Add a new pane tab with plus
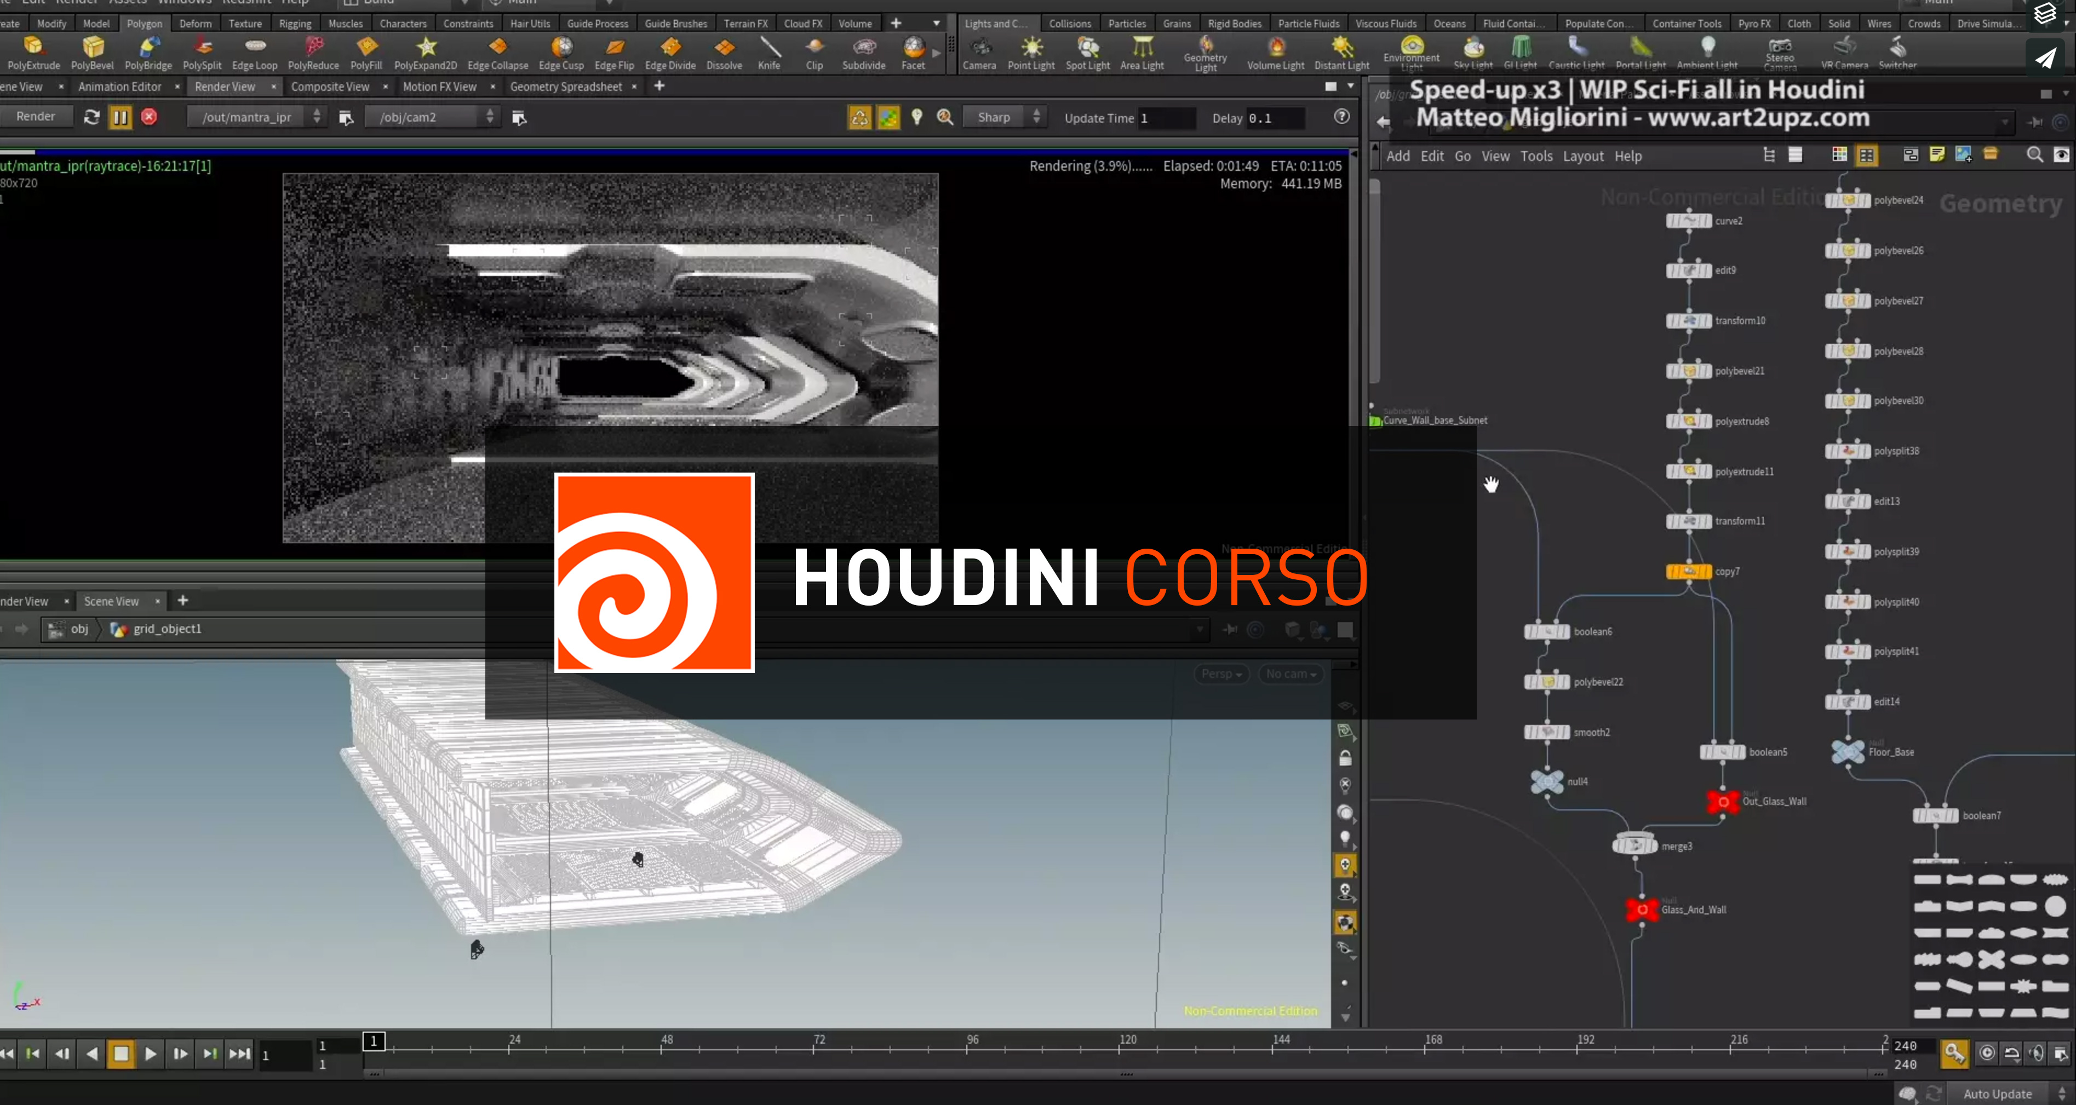The height and width of the screenshot is (1105, 2076). click(x=659, y=86)
